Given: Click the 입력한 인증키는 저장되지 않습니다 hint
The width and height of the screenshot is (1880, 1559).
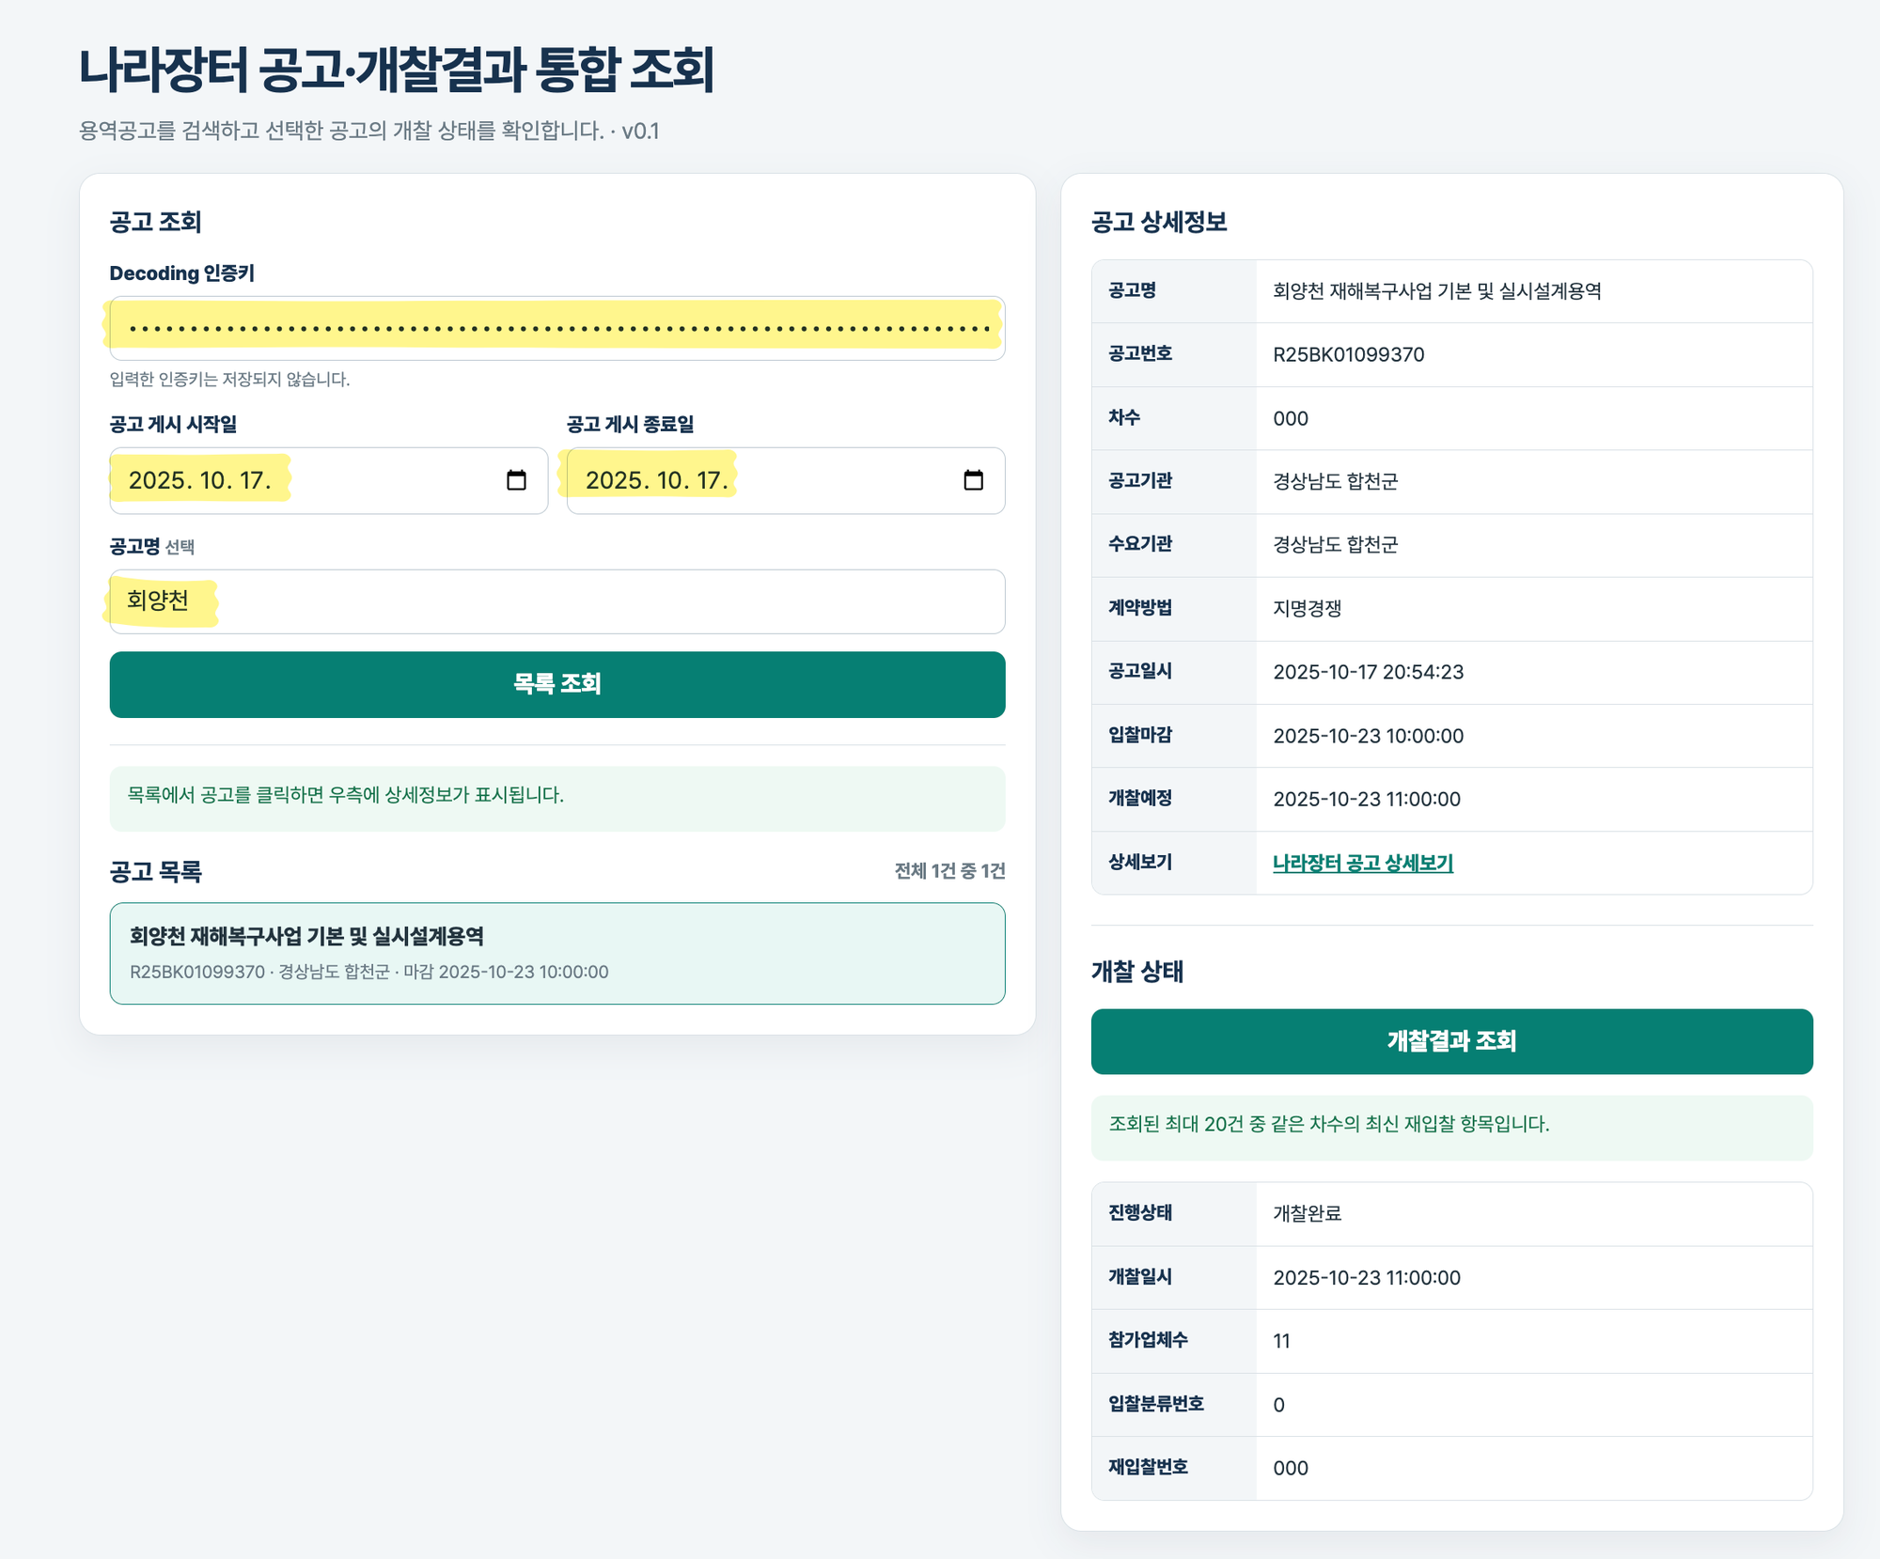Looking at the screenshot, I should (x=229, y=379).
